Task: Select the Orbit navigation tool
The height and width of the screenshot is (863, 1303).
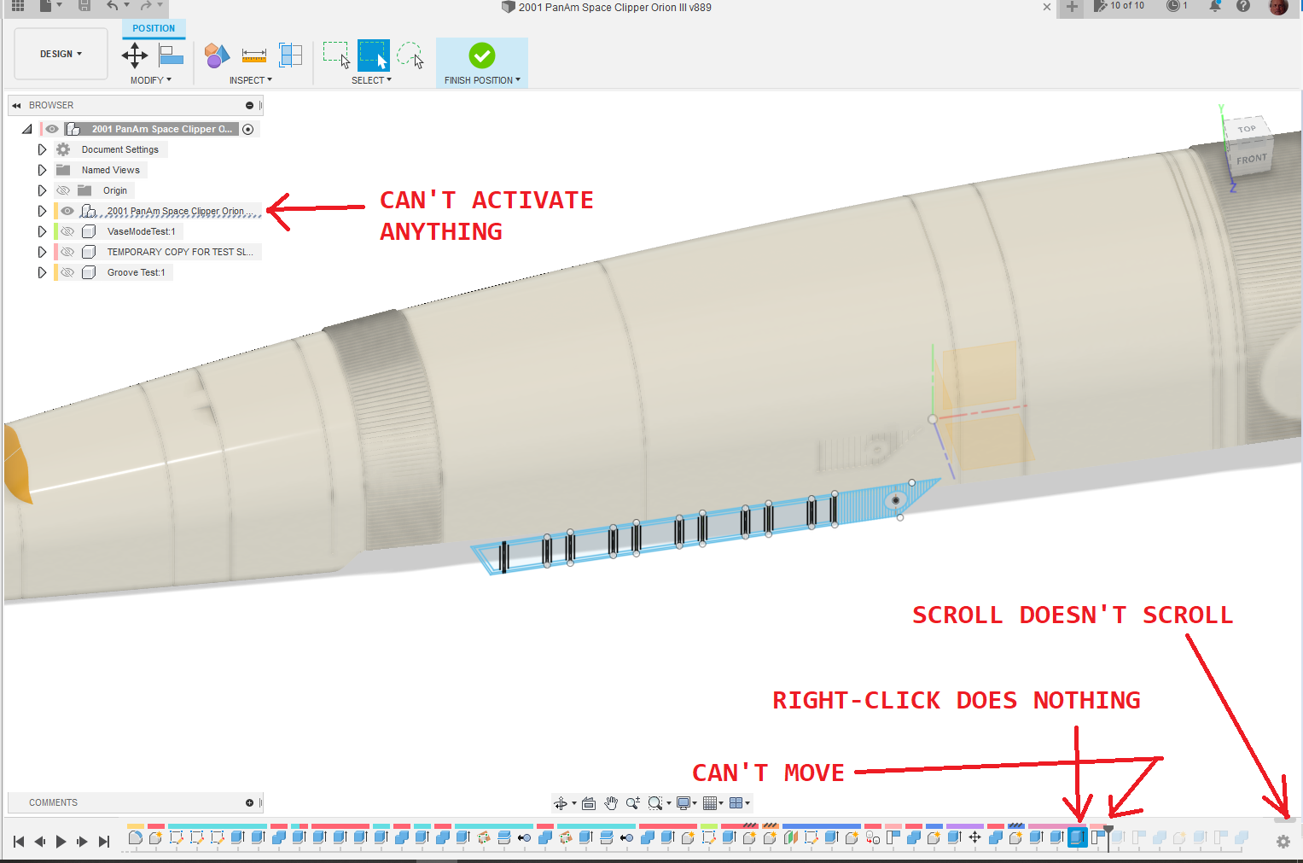Action: coord(561,803)
